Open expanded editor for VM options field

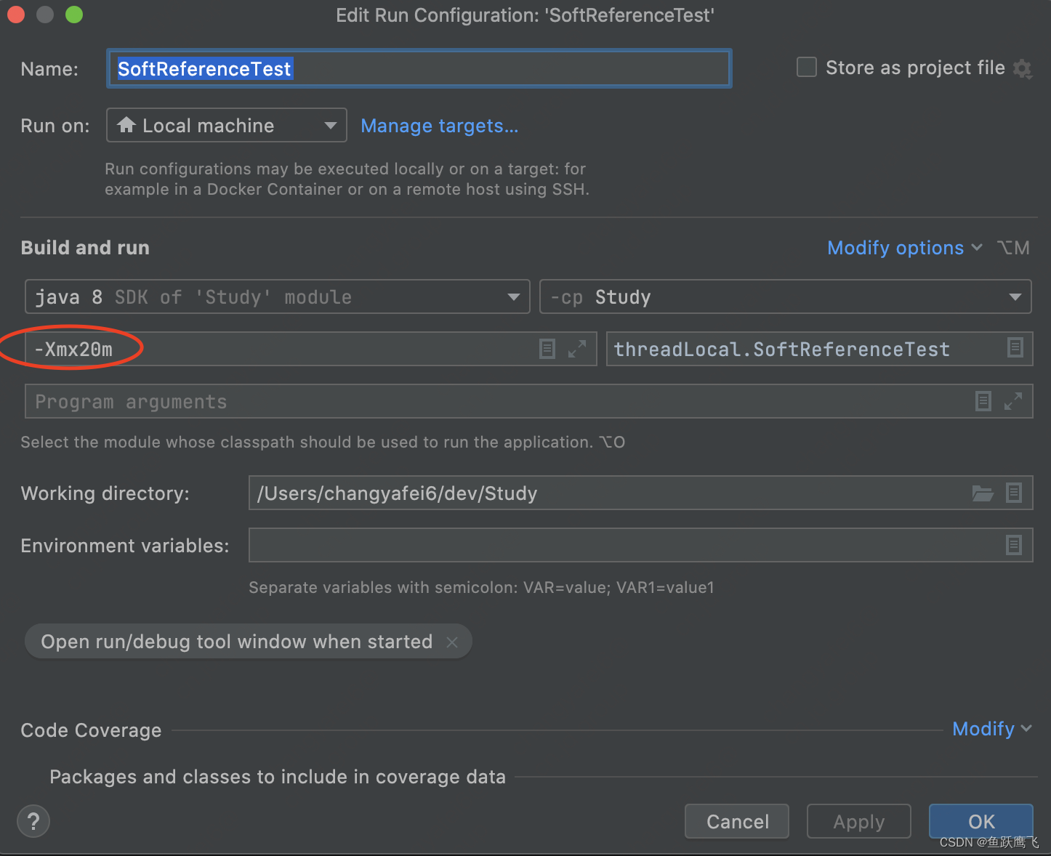547,349
